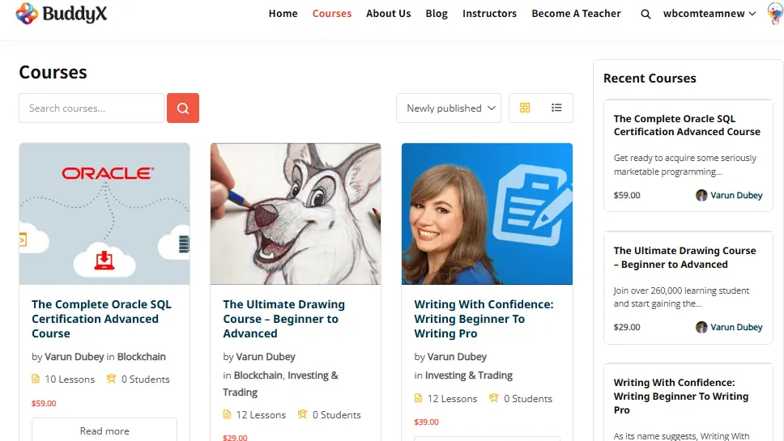
Task: Open Become A Teacher menu item
Action: (x=576, y=14)
